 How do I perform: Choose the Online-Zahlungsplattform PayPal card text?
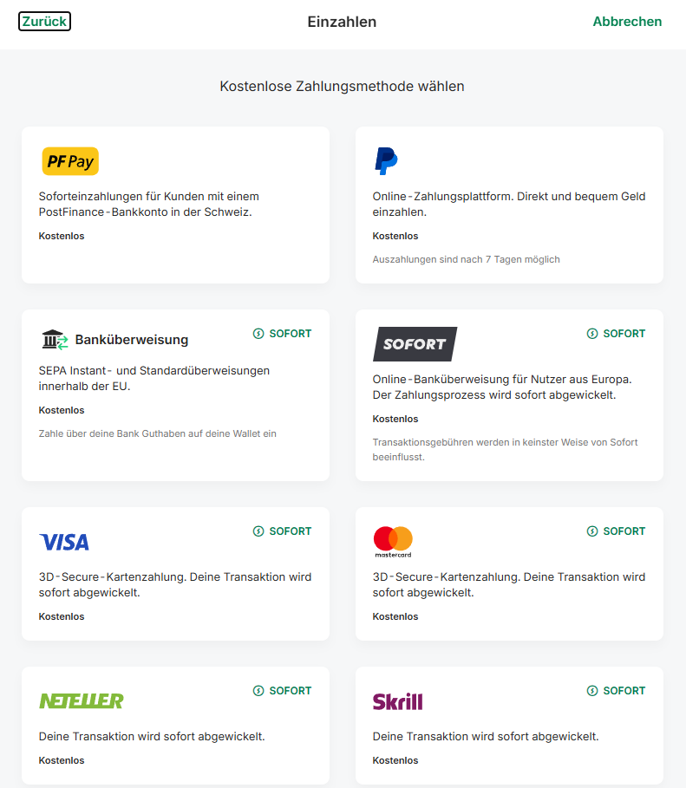(509, 204)
